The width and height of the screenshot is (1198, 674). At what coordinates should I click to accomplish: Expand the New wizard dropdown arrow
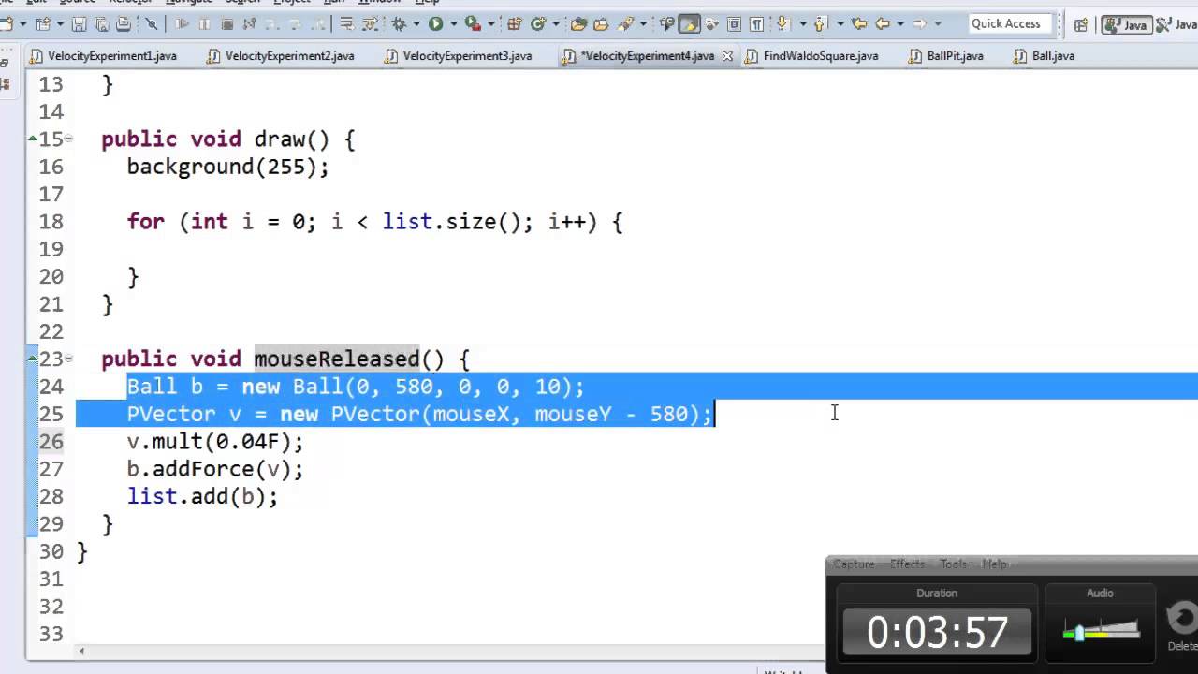[x=23, y=23]
